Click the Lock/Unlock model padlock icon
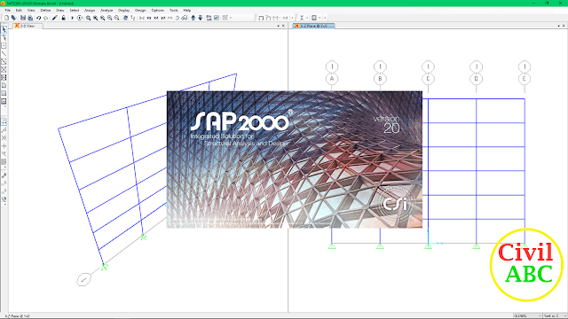This screenshot has height=319, width=568. [63, 18]
